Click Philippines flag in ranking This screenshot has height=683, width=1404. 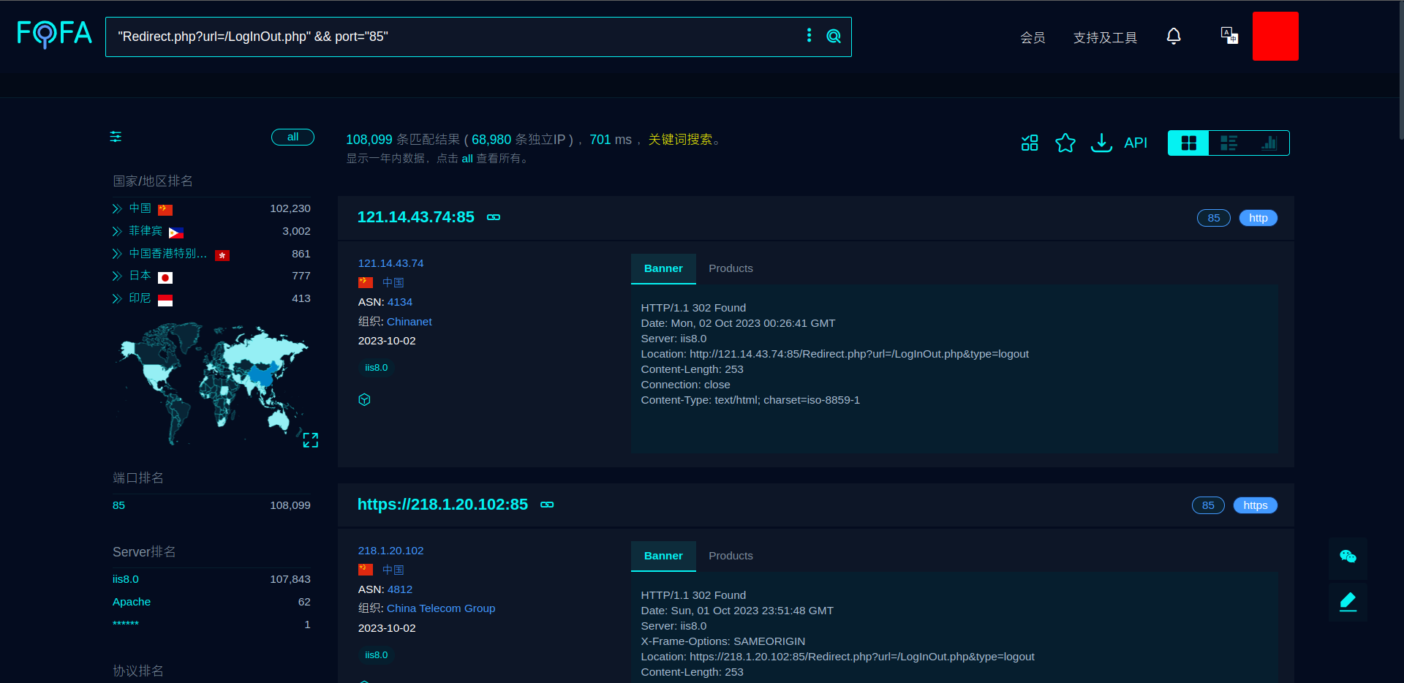(176, 233)
